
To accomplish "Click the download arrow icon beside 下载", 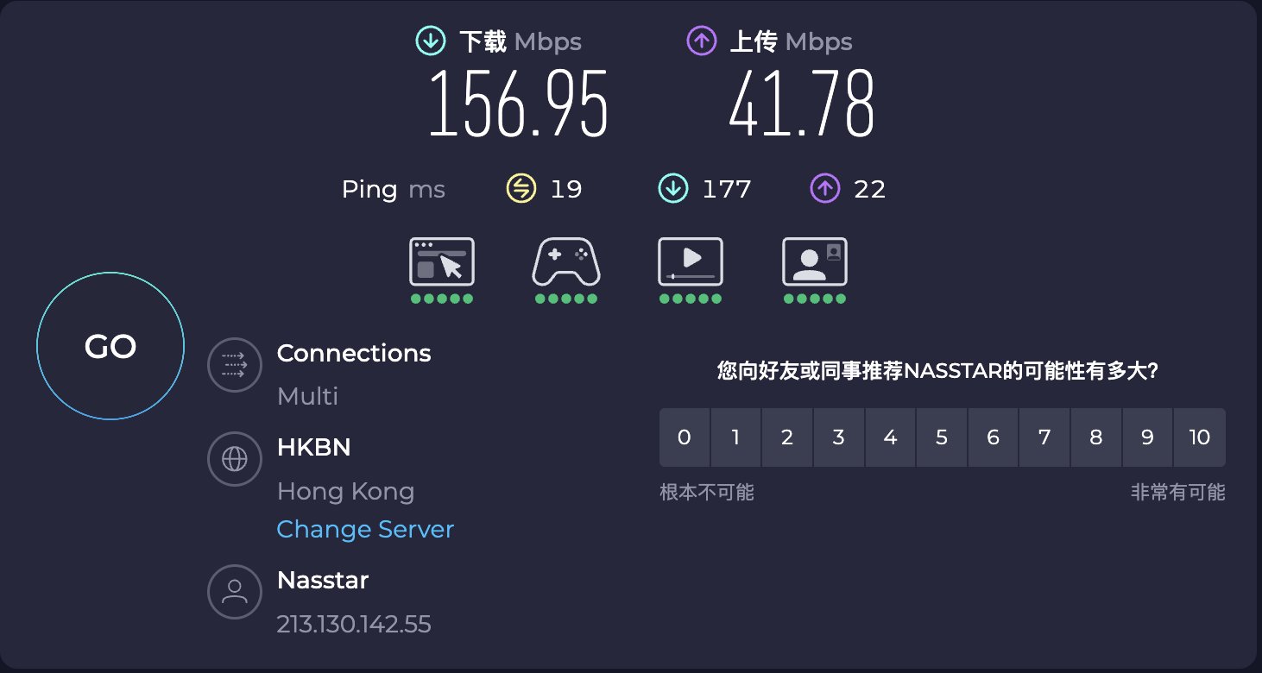I will [x=431, y=41].
